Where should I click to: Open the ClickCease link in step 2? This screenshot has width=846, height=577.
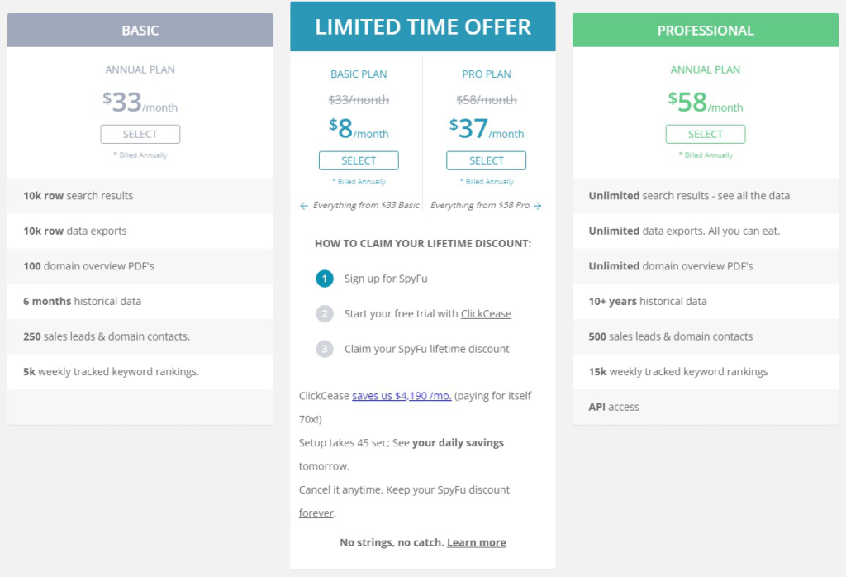[486, 313]
